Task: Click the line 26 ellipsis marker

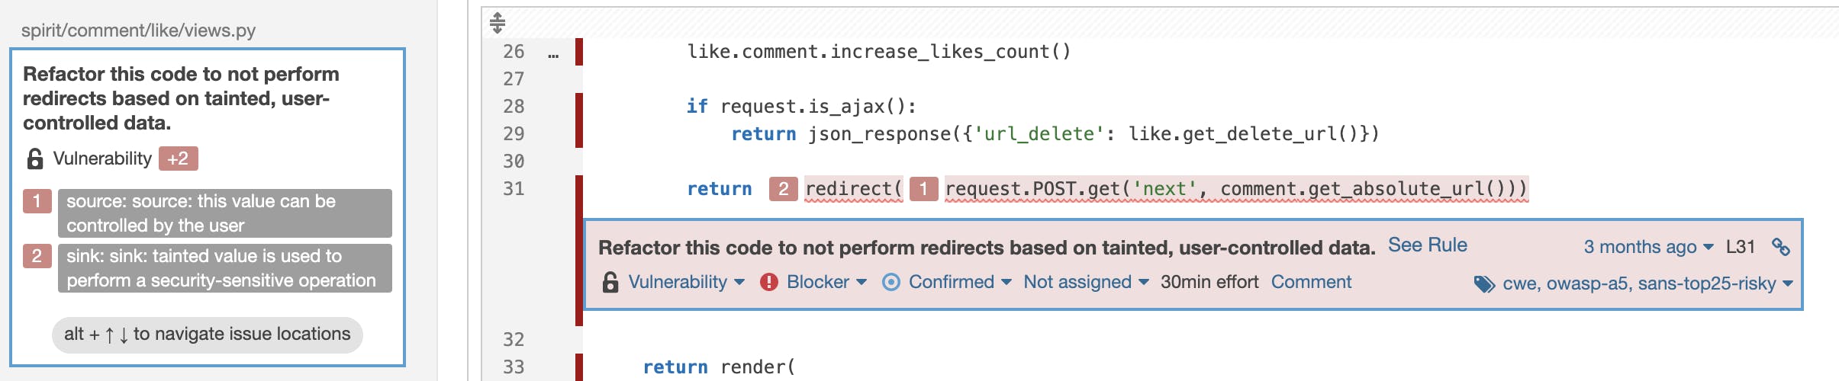Action: [553, 53]
